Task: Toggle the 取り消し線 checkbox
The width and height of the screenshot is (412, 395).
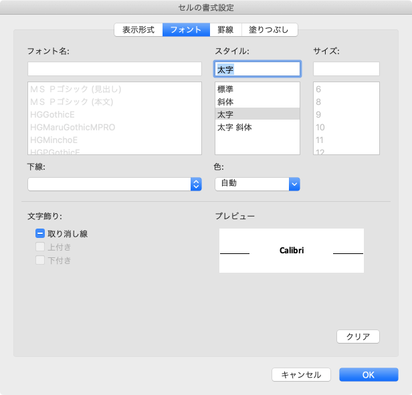Action: (40, 234)
